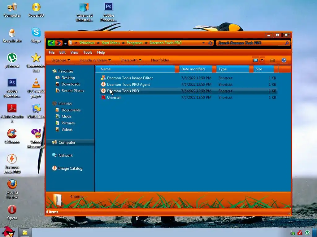Open the view options dropdown arrow

262,60
